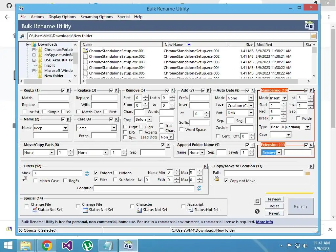Click the Preview button
The width and height of the screenshot is (336, 252).
point(274,199)
